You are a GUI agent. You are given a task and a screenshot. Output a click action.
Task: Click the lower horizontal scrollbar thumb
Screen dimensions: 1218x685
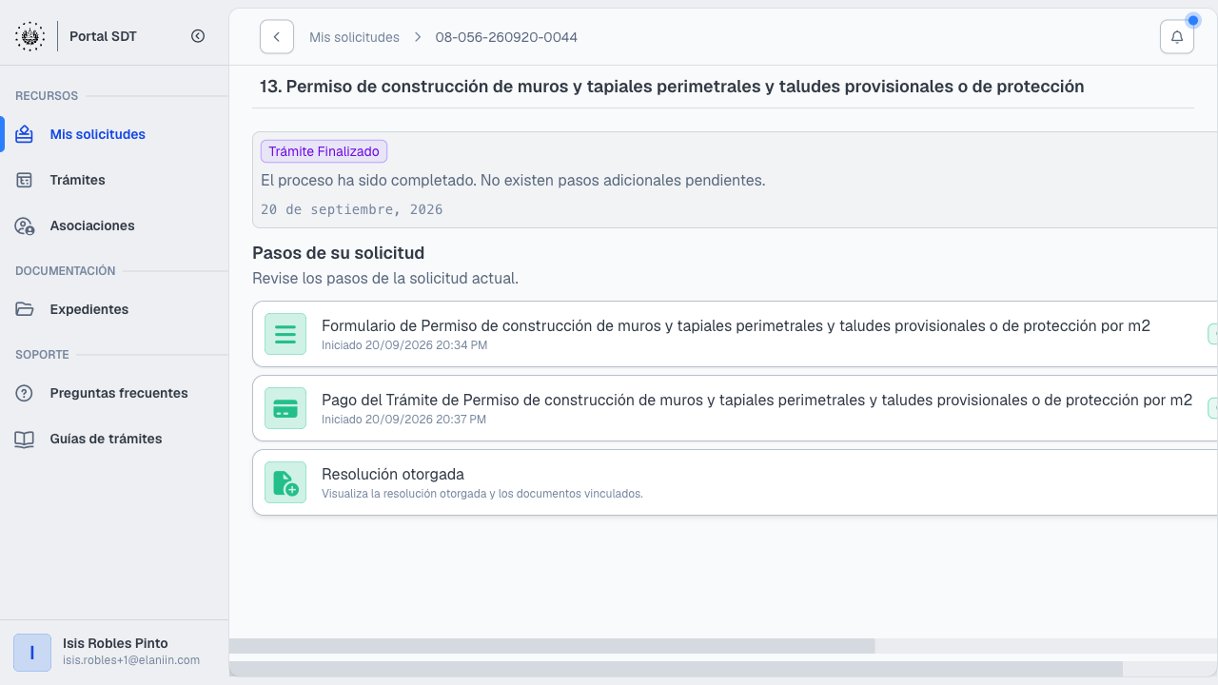676,669
